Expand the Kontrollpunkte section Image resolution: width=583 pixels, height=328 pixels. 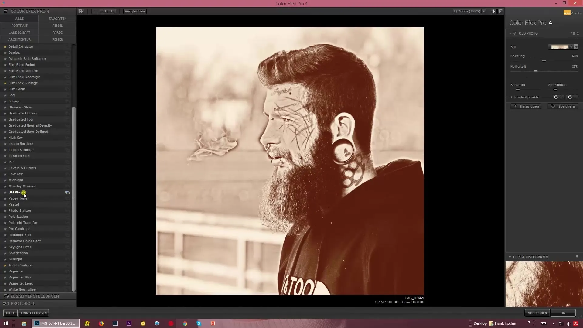pyautogui.click(x=512, y=97)
